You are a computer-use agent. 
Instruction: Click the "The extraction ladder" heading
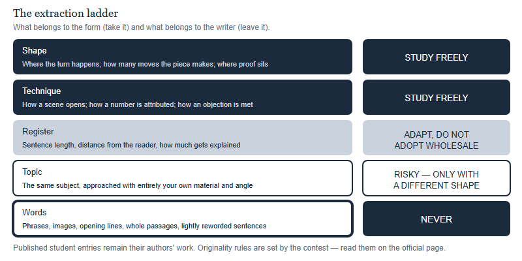(66, 13)
